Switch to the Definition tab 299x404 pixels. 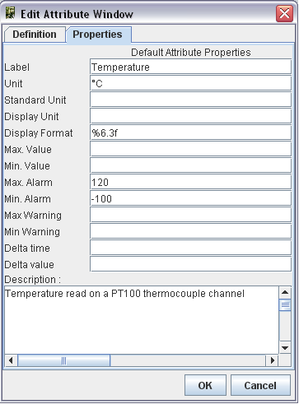click(35, 35)
